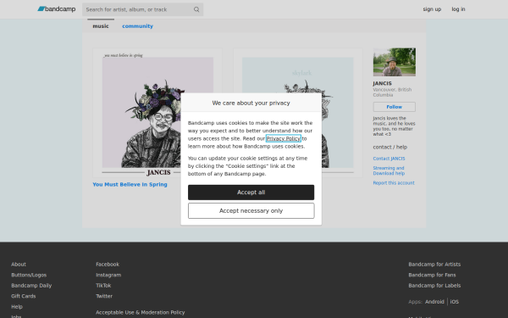
Task: Open the sign up link
Action: pyautogui.click(x=432, y=9)
